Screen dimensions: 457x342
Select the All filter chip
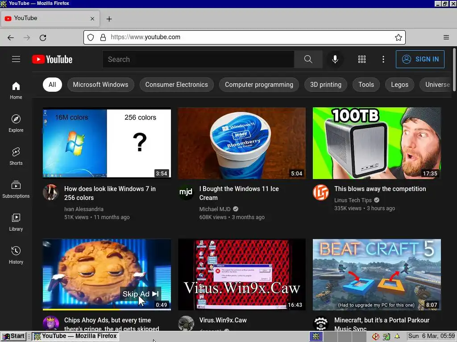click(x=52, y=85)
